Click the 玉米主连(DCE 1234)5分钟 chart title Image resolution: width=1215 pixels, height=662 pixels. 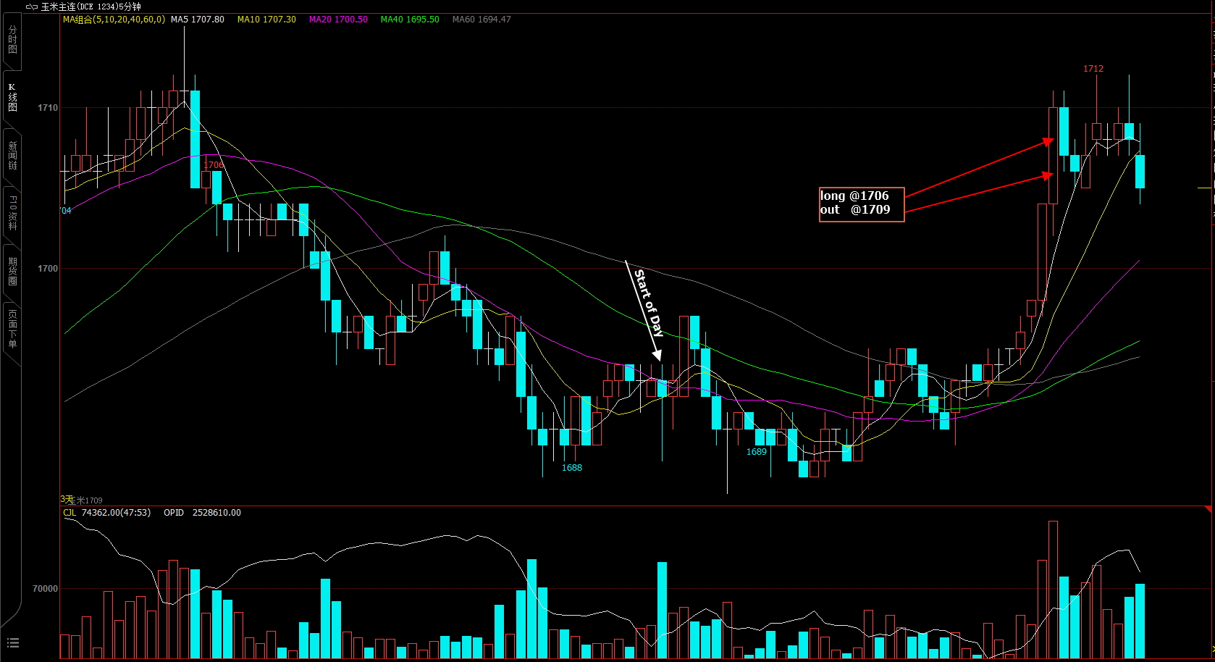(x=91, y=7)
